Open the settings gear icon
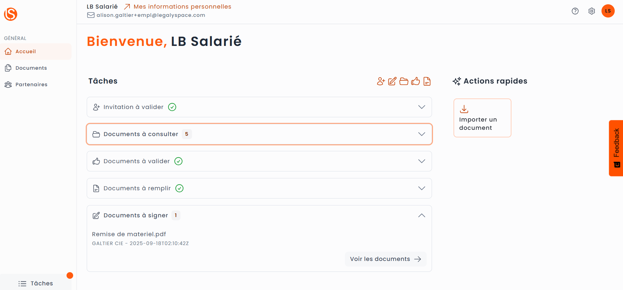The width and height of the screenshot is (623, 290). [592, 11]
